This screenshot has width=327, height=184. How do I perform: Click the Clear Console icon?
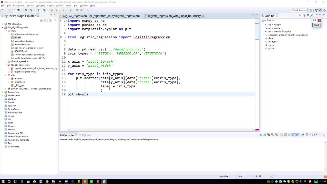click(282, 135)
